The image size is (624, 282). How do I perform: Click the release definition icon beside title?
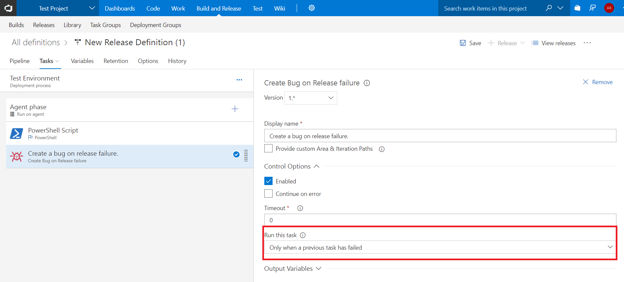[78, 42]
